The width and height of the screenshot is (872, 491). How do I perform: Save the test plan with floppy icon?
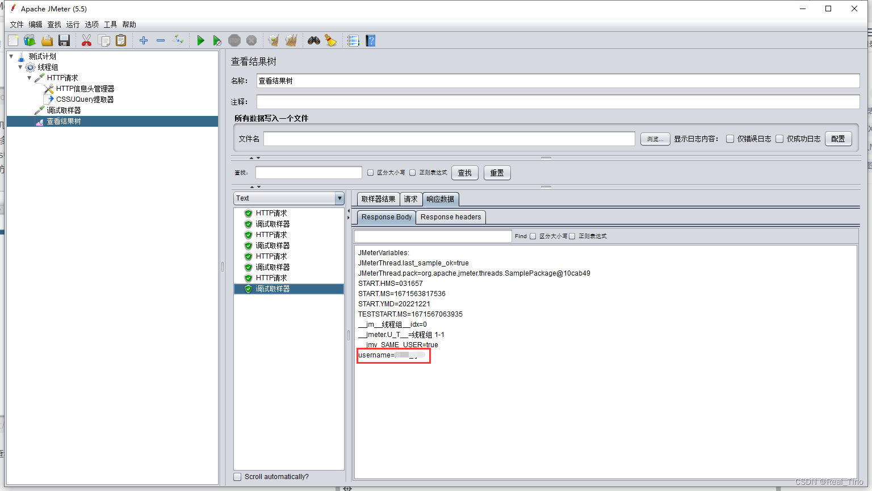64,40
